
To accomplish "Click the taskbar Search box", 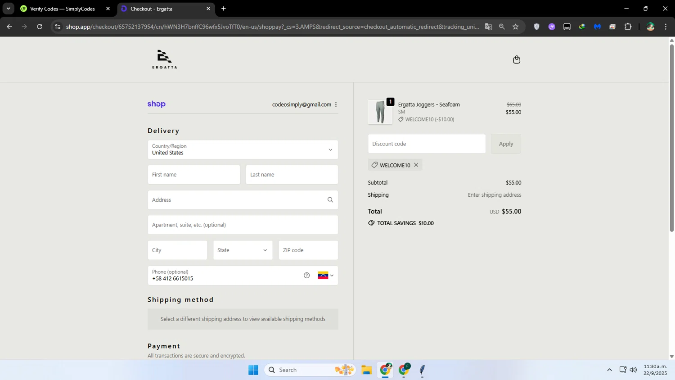I will tap(310, 370).
